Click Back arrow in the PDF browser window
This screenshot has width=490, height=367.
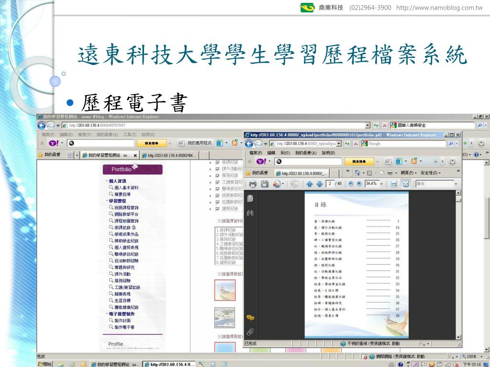click(x=249, y=143)
